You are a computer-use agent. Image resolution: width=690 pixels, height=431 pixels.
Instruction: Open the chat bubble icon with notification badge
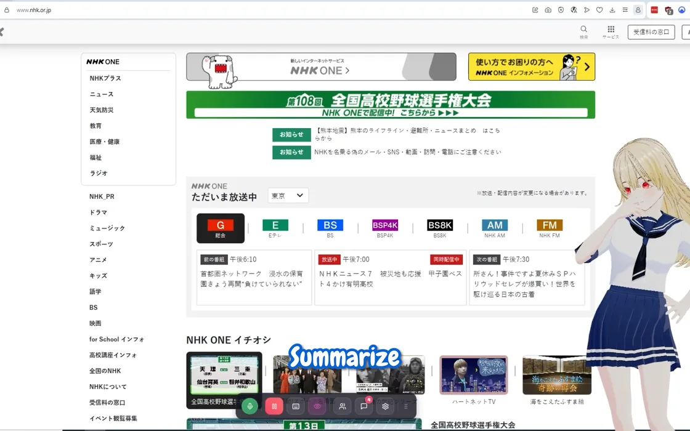tap(364, 406)
